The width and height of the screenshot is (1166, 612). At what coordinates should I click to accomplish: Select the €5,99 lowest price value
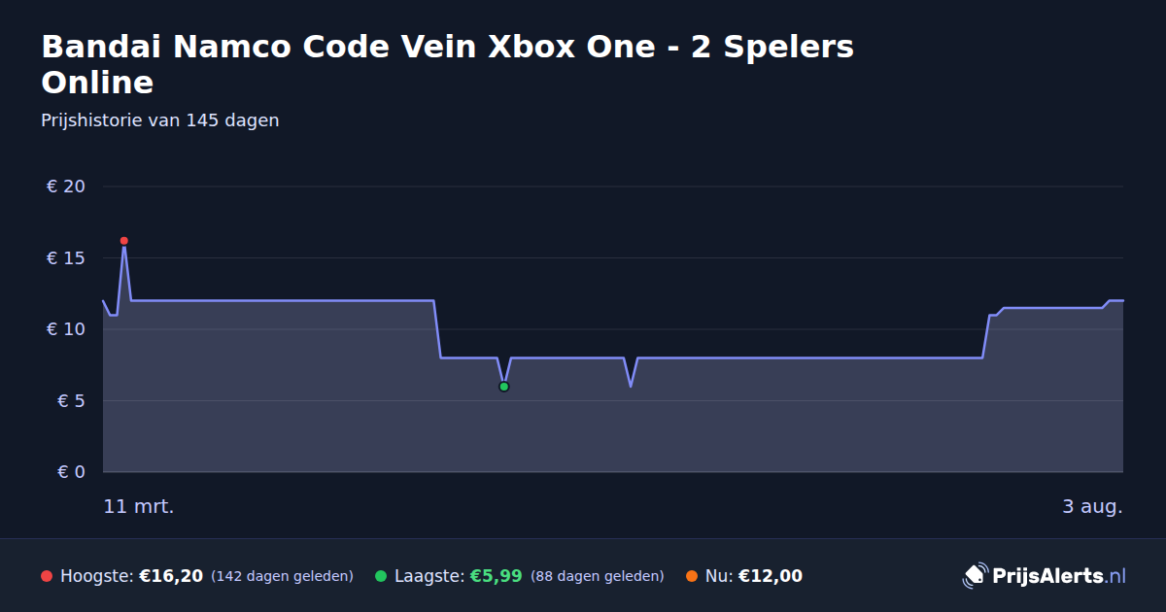tap(496, 576)
